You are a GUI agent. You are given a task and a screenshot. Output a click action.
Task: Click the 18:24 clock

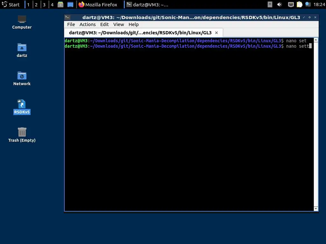319,4
